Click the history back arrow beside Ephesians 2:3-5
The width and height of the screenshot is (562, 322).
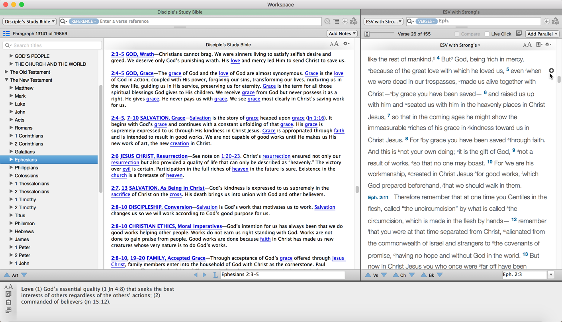coord(196,275)
